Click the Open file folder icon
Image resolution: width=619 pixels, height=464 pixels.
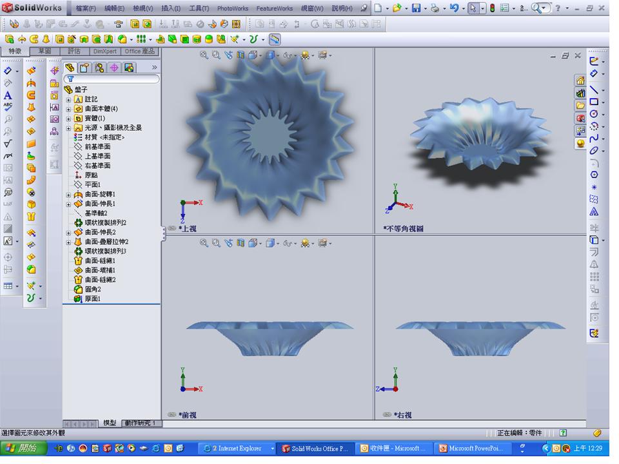point(397,8)
